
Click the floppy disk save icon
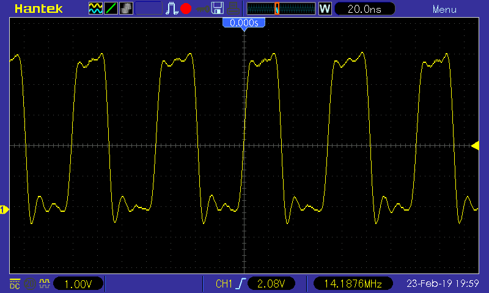(x=217, y=9)
